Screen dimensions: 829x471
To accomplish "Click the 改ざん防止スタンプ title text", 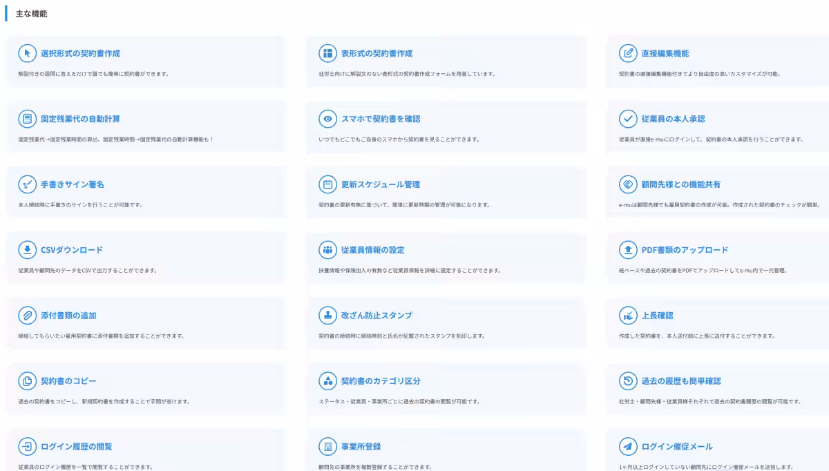I will tap(377, 316).
